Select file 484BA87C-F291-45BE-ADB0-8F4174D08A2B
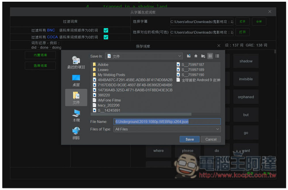 [x=132, y=80]
